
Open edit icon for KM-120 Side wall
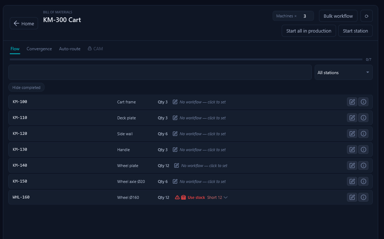tap(352, 134)
